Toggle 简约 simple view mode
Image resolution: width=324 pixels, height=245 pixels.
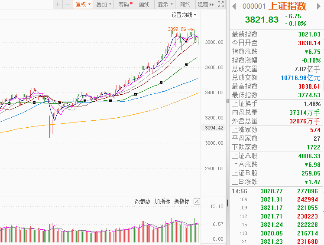coord(185,4)
